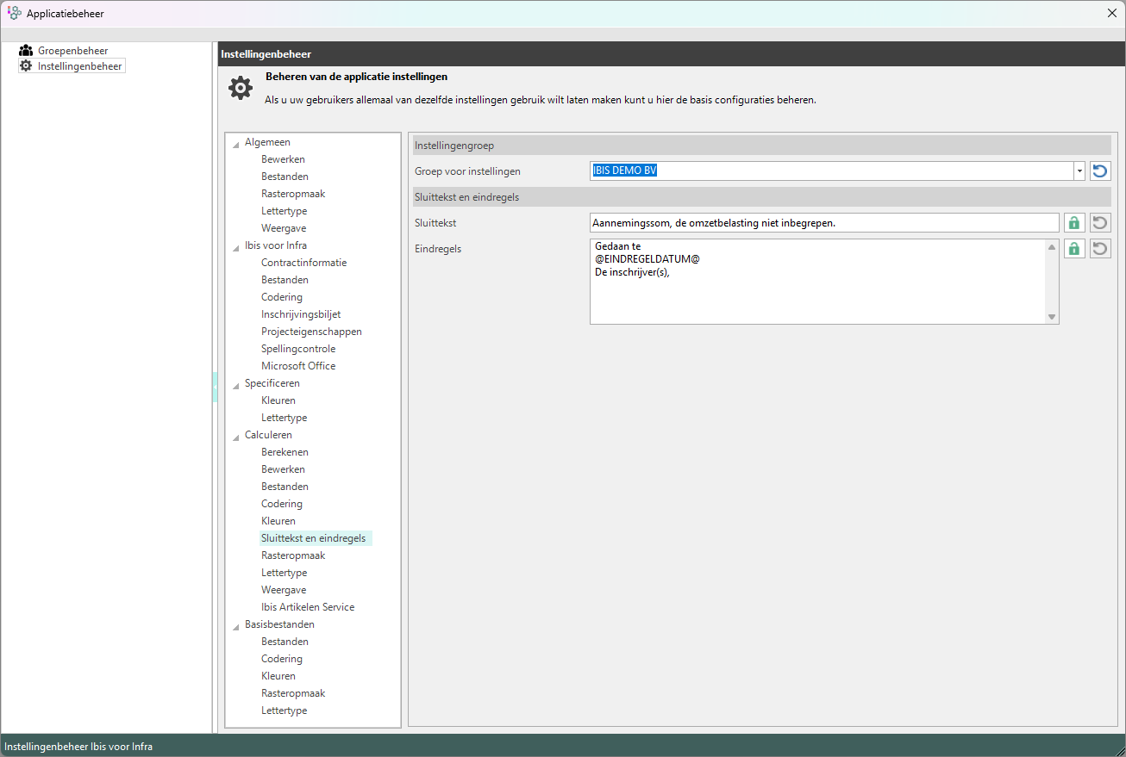This screenshot has width=1126, height=757.
Task: Select Ibis Artikelen Service in the tree
Action: tap(308, 607)
